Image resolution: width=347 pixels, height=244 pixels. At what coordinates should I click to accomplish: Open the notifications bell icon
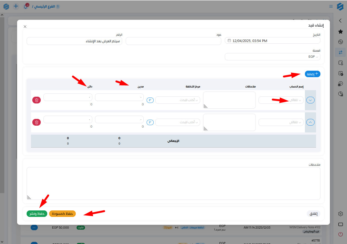[x=26, y=6]
